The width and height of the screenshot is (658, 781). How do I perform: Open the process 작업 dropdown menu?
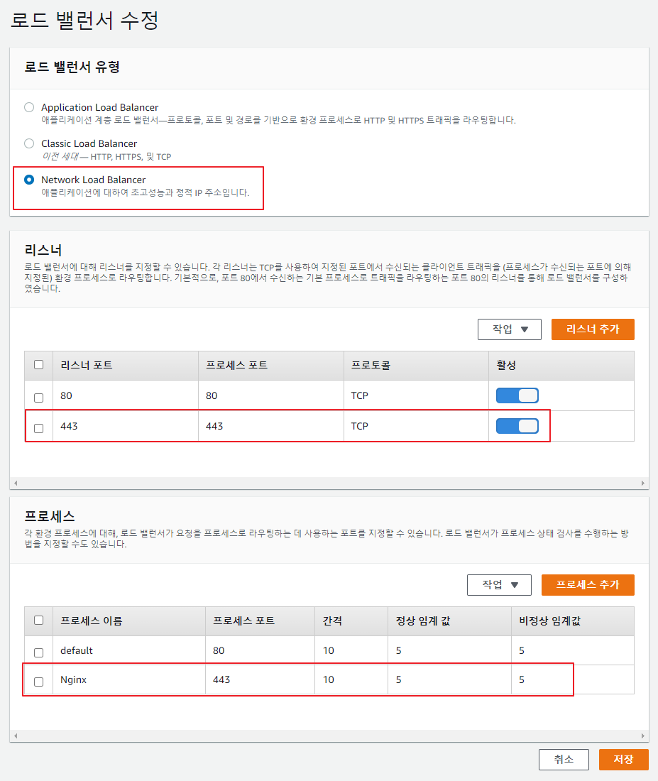[x=498, y=585]
